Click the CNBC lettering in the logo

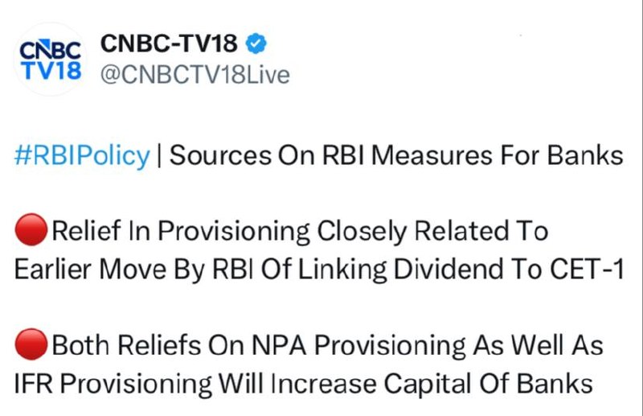point(50,49)
